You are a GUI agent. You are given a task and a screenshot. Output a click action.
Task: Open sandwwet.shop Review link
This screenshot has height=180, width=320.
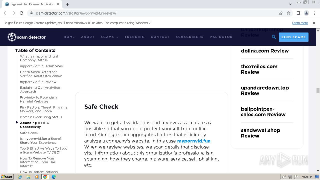260,133
